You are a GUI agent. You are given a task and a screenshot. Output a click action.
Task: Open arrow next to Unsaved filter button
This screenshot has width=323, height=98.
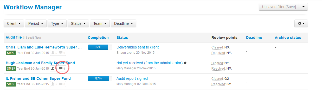[303, 7]
